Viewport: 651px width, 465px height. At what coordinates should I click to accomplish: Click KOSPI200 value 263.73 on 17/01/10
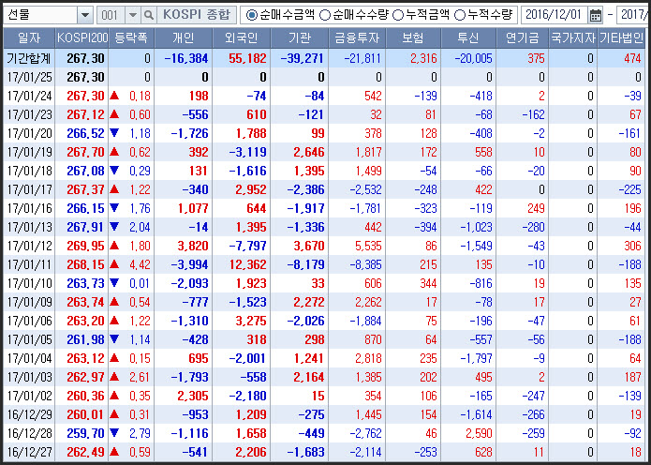pyautogui.click(x=85, y=283)
